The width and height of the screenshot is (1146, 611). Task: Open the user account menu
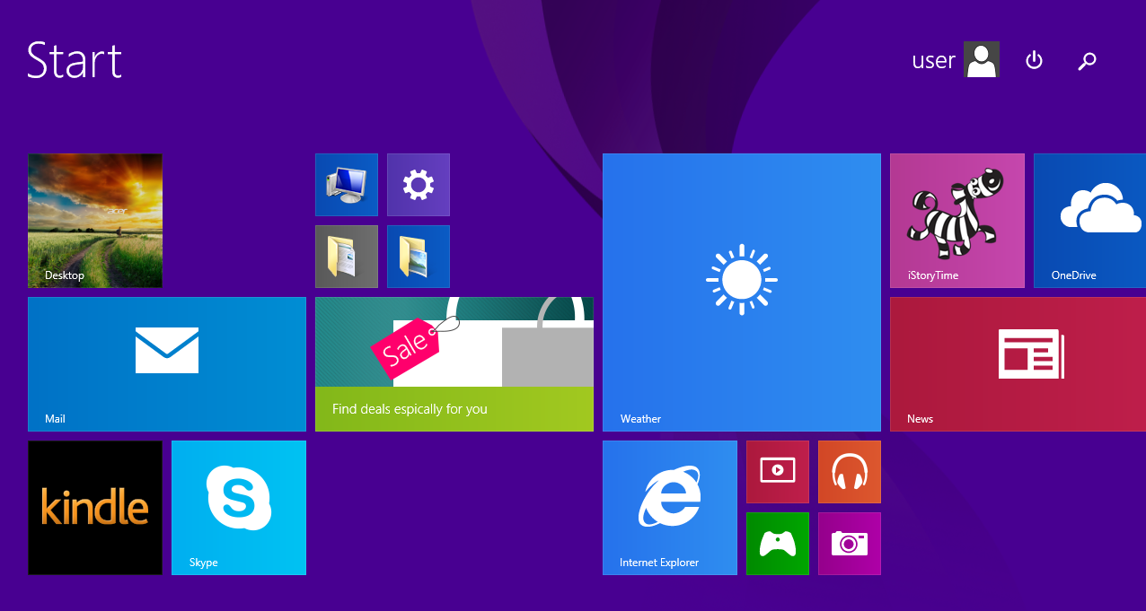956,60
